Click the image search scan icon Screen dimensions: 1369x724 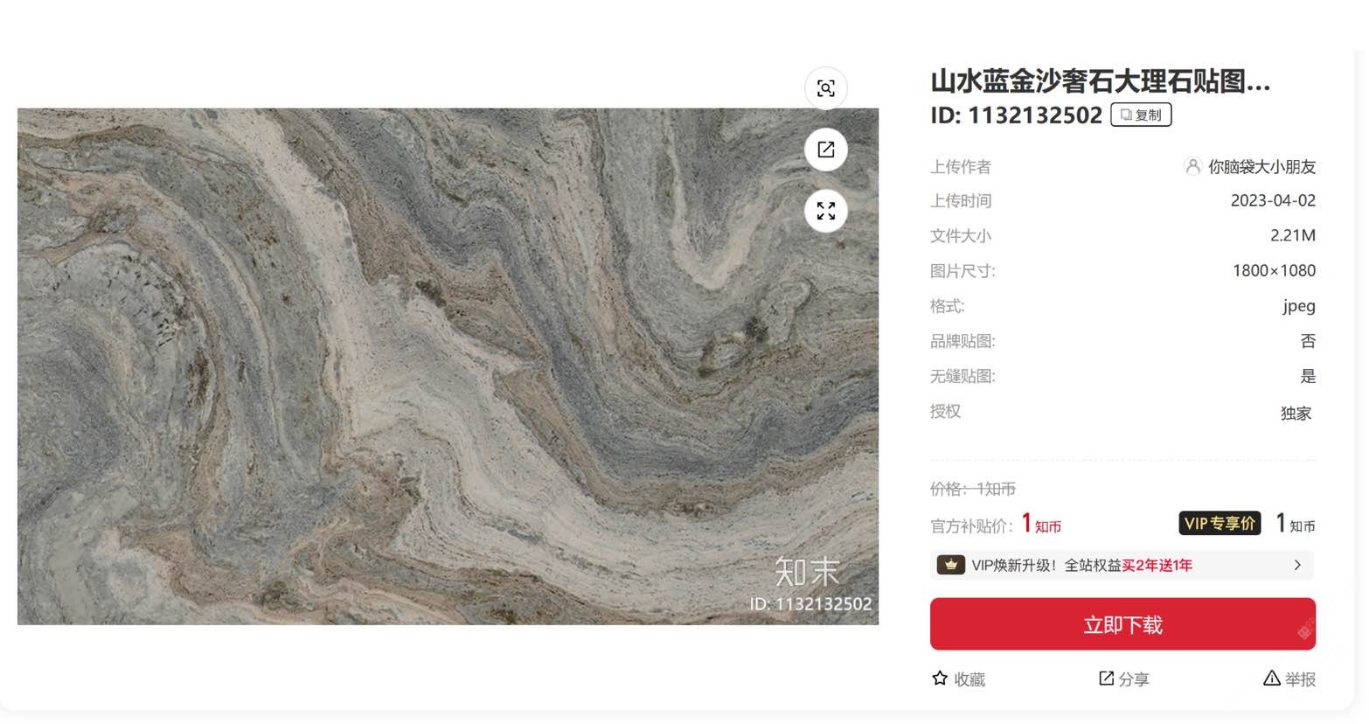click(825, 88)
